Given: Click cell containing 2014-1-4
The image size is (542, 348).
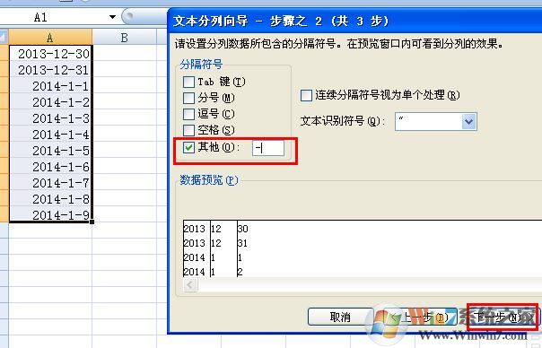Looking at the screenshot, I should tap(51, 134).
